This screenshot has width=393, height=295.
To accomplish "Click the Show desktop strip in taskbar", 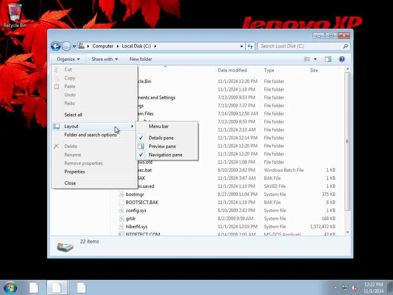I will (x=390, y=288).
